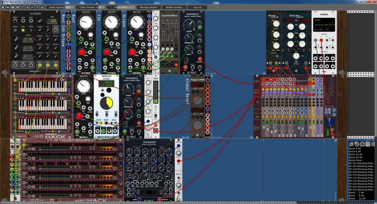Collapse module browser with left triangle
The image size is (377, 204).
click(373, 144)
